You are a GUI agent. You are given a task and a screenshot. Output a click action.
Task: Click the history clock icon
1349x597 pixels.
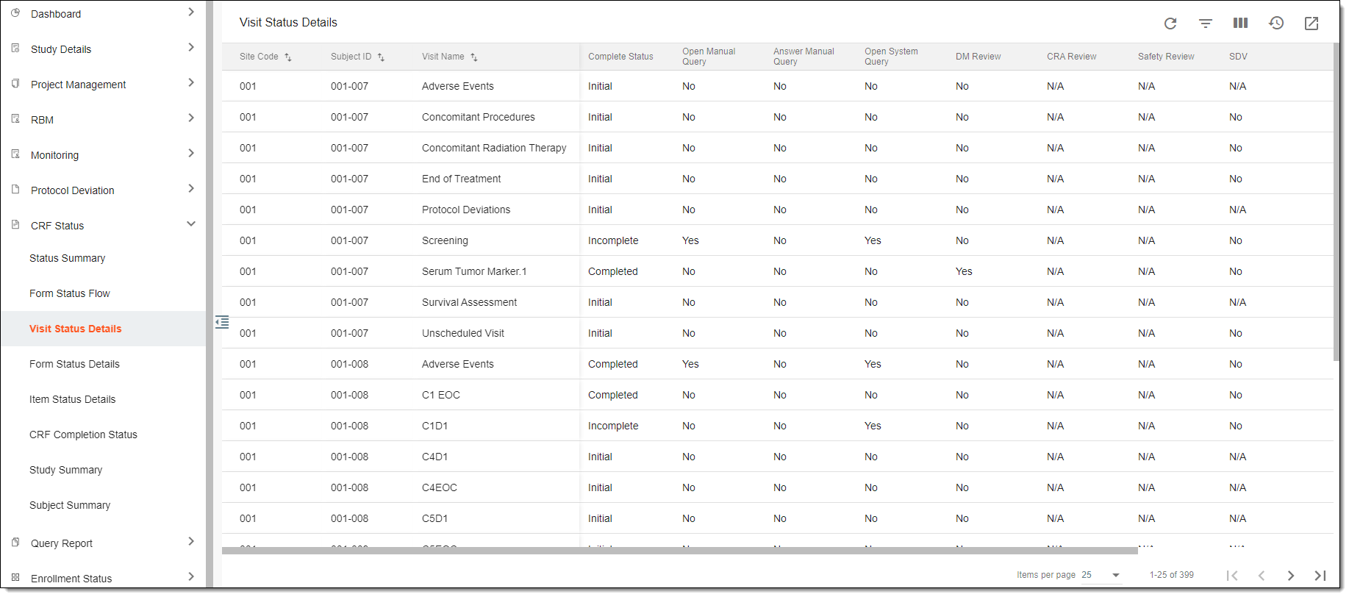click(1276, 24)
